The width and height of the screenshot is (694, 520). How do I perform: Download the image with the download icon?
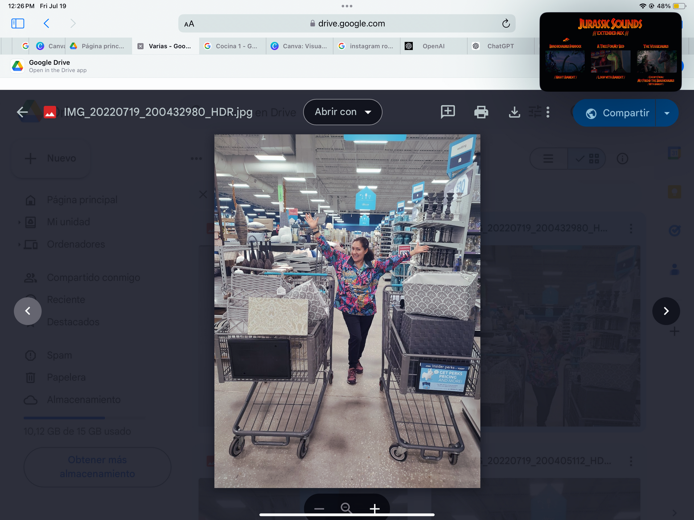514,112
